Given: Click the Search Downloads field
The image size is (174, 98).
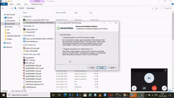Looking at the screenshot, I should pos(167,8).
